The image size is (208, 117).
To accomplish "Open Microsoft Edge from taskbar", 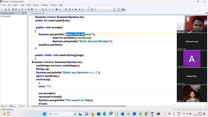I will coord(105,114).
